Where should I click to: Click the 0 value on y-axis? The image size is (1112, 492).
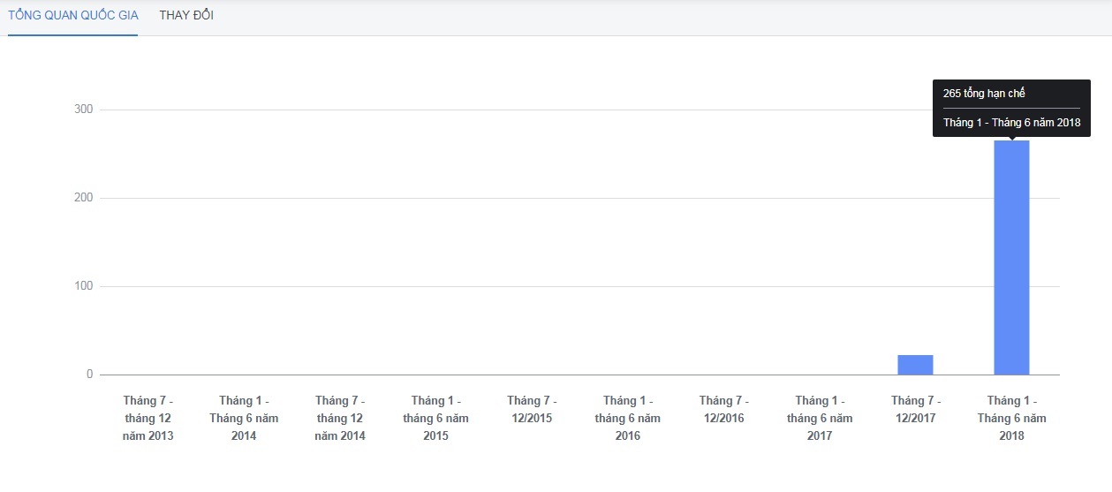tap(89, 375)
